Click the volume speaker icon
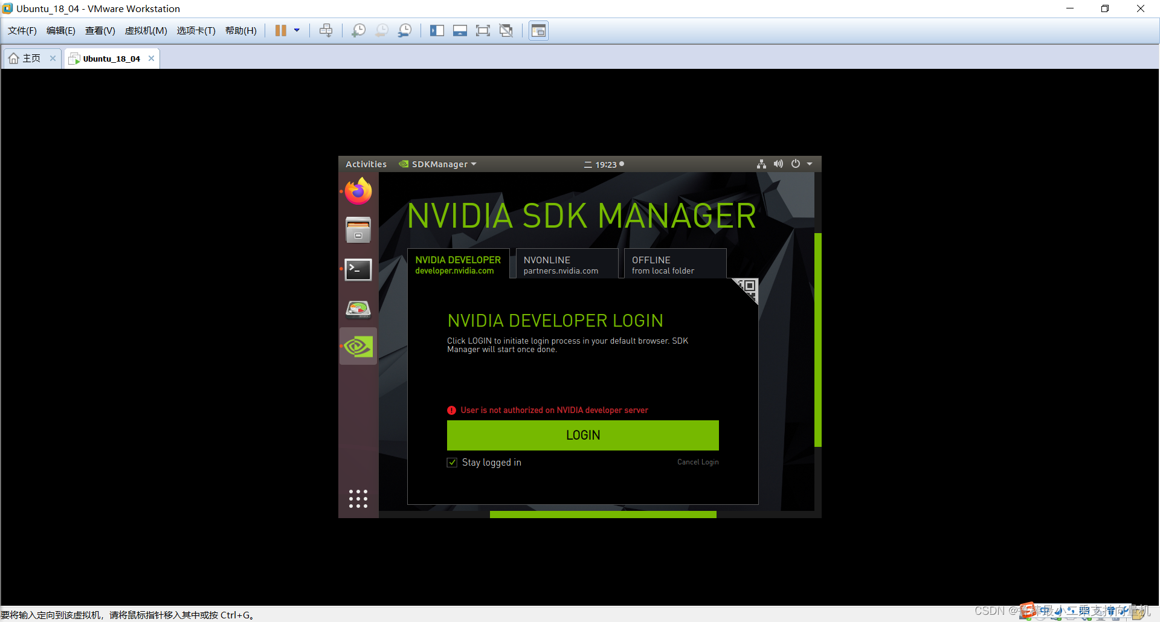The image size is (1160, 622). tap(778, 164)
